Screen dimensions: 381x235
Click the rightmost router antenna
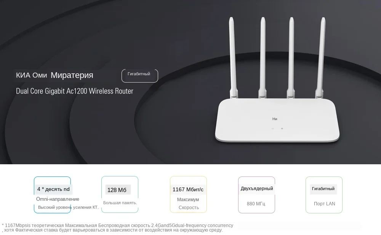pos(321,58)
